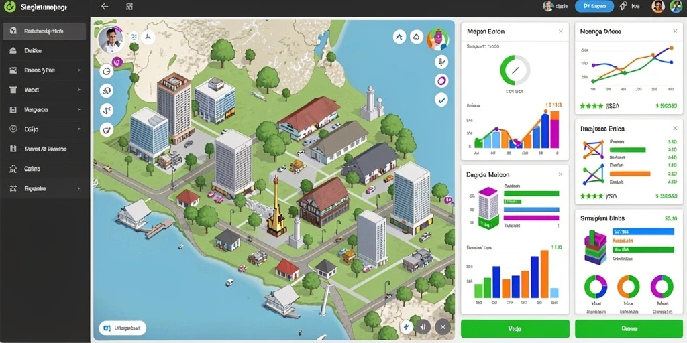This screenshot has width=687, height=343.
Task: Click the green circular gauge in first panel
Action: click(x=515, y=70)
